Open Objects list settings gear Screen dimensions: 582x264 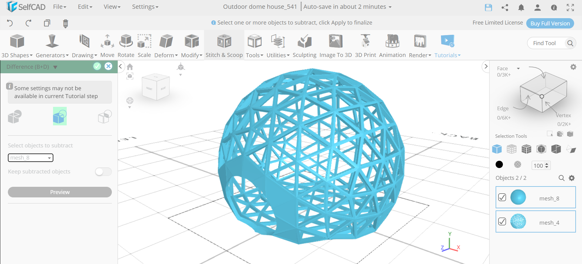pyautogui.click(x=572, y=178)
